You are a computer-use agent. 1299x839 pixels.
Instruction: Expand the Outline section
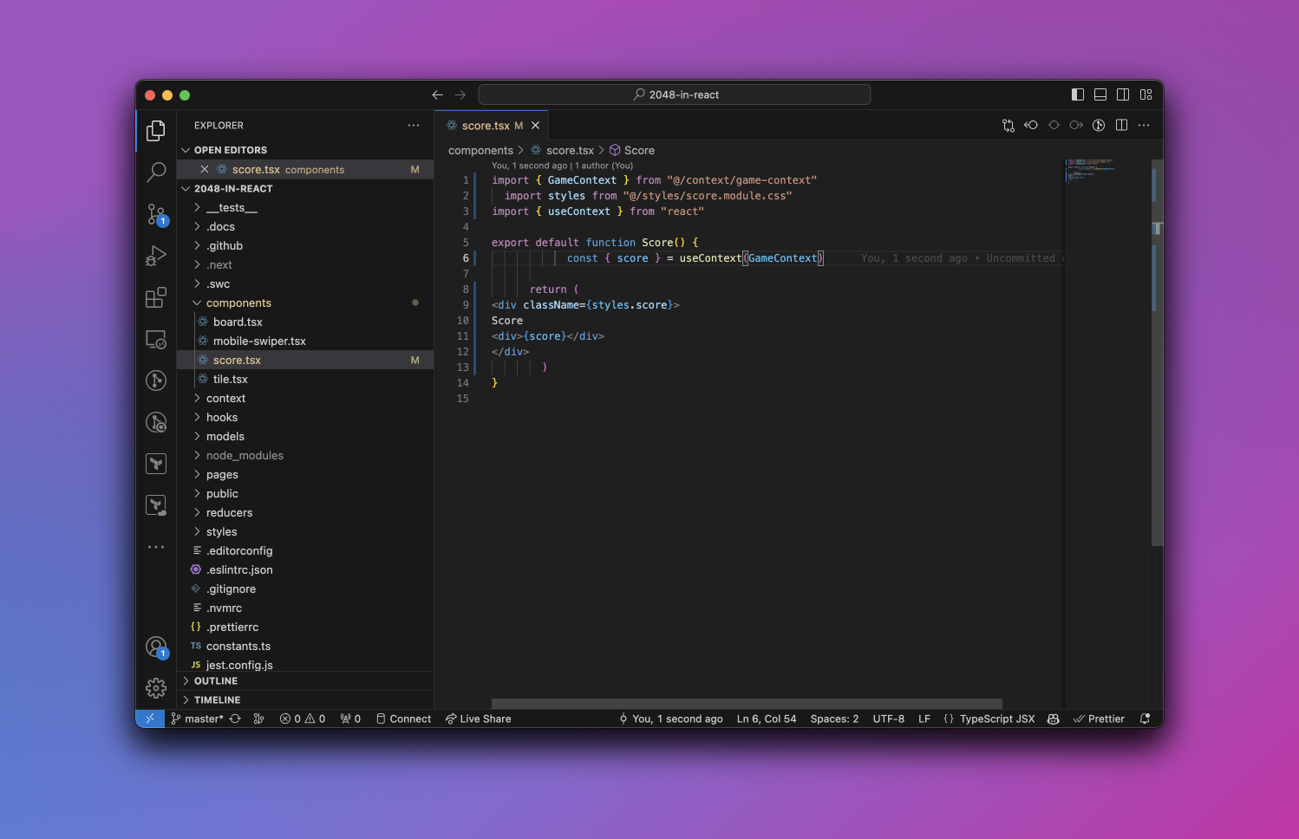click(306, 681)
